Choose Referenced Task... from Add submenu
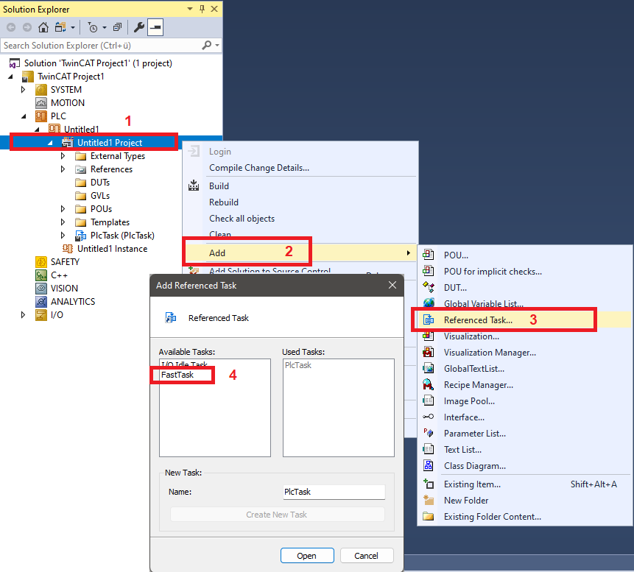Image resolution: width=634 pixels, height=572 pixels. (x=478, y=320)
